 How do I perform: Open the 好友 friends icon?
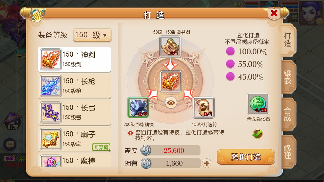13,121
